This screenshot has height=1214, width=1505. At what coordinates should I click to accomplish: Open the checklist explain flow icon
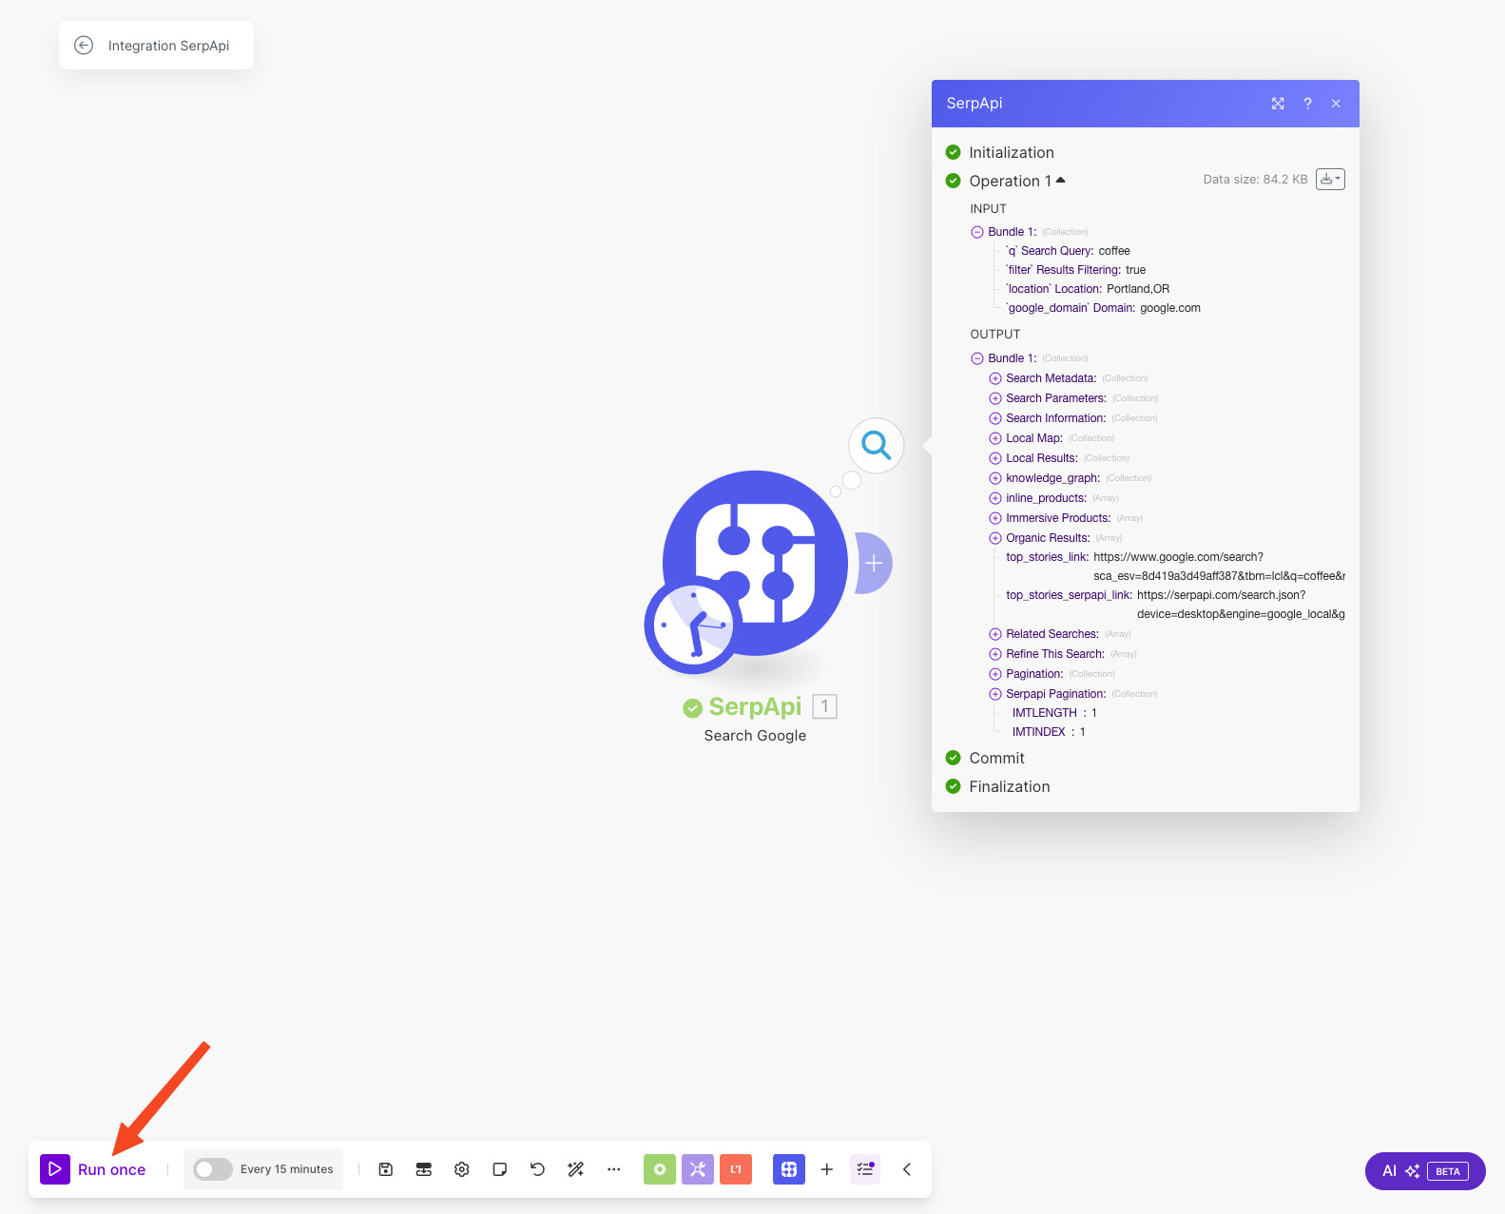(865, 1169)
